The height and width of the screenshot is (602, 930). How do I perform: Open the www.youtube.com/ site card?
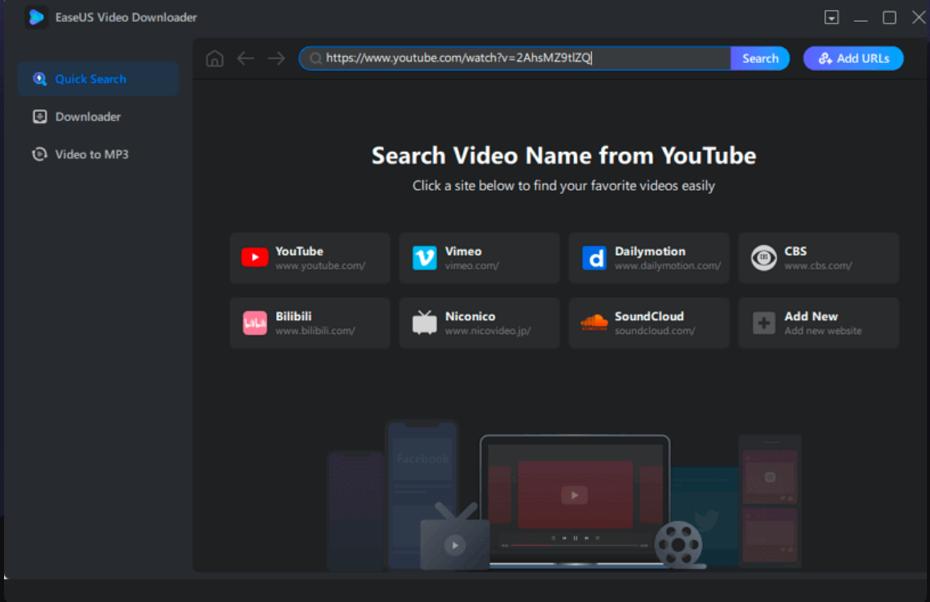(x=310, y=258)
